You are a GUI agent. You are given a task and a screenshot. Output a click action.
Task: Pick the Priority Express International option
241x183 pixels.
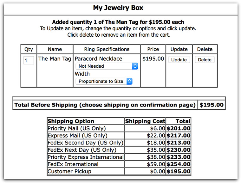tap(85, 157)
